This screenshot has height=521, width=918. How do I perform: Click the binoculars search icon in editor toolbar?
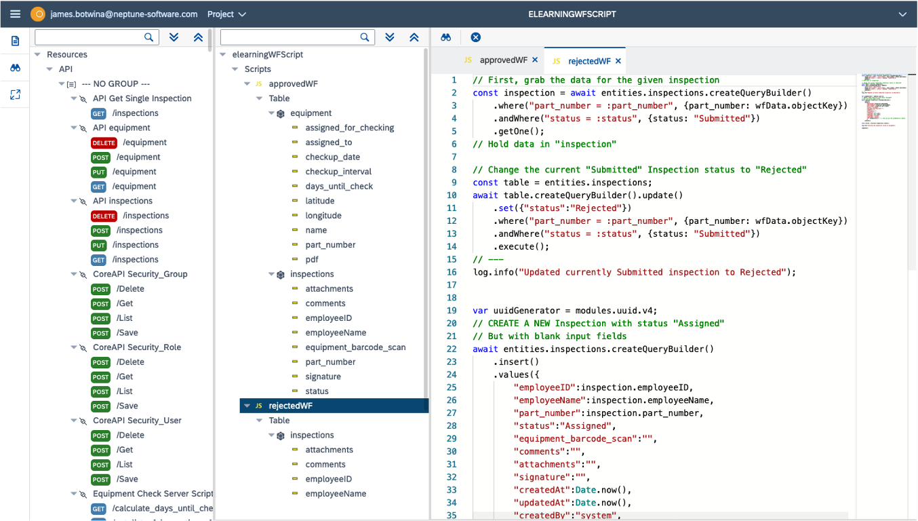point(445,37)
